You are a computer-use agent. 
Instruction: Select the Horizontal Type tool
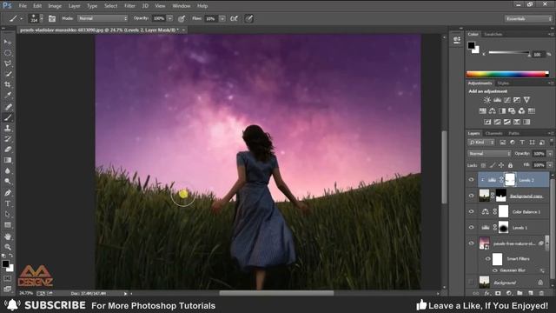8,203
